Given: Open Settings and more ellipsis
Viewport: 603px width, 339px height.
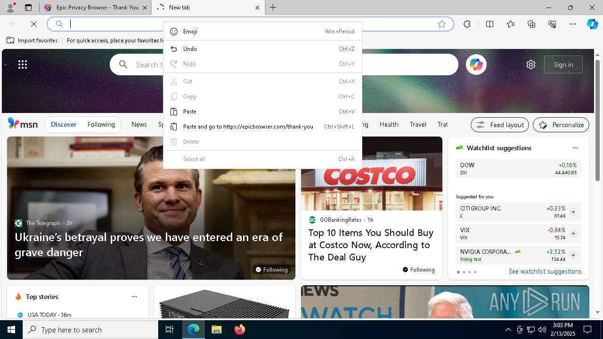Looking at the screenshot, I should click(x=573, y=24).
